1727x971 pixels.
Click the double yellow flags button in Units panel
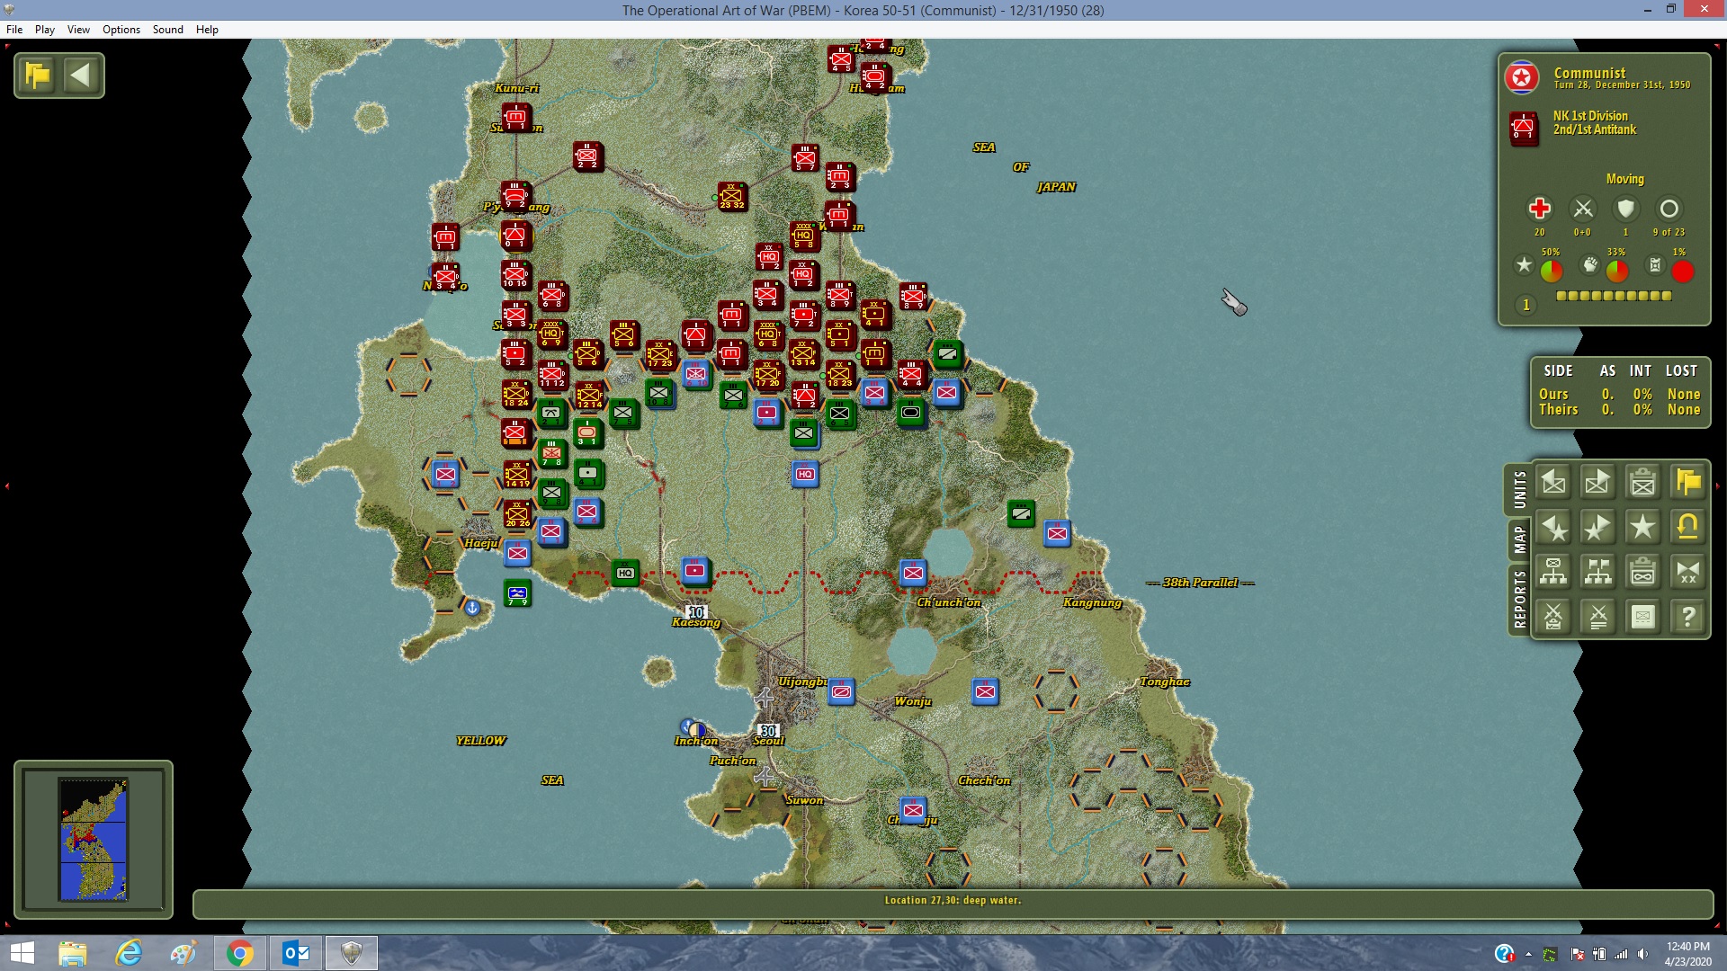[1688, 483]
